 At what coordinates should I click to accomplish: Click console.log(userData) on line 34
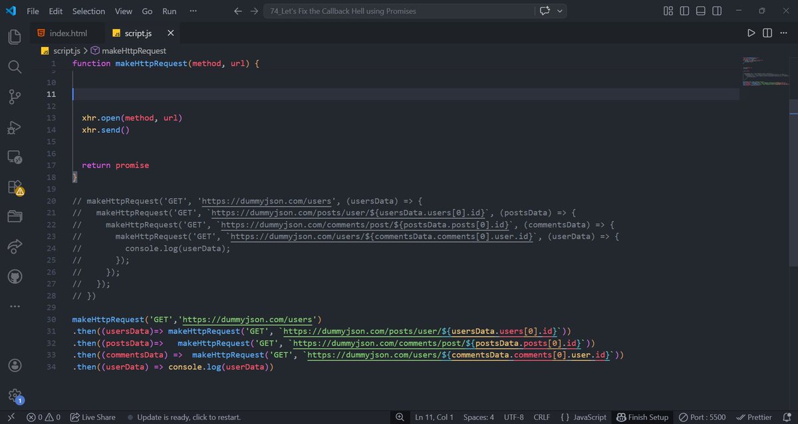(x=218, y=367)
